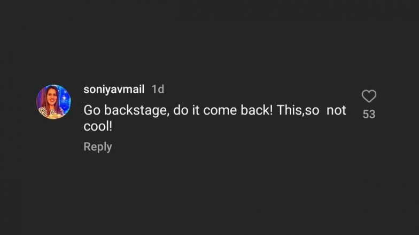
Task: Click the 1d timestamp
Action: 158,90
